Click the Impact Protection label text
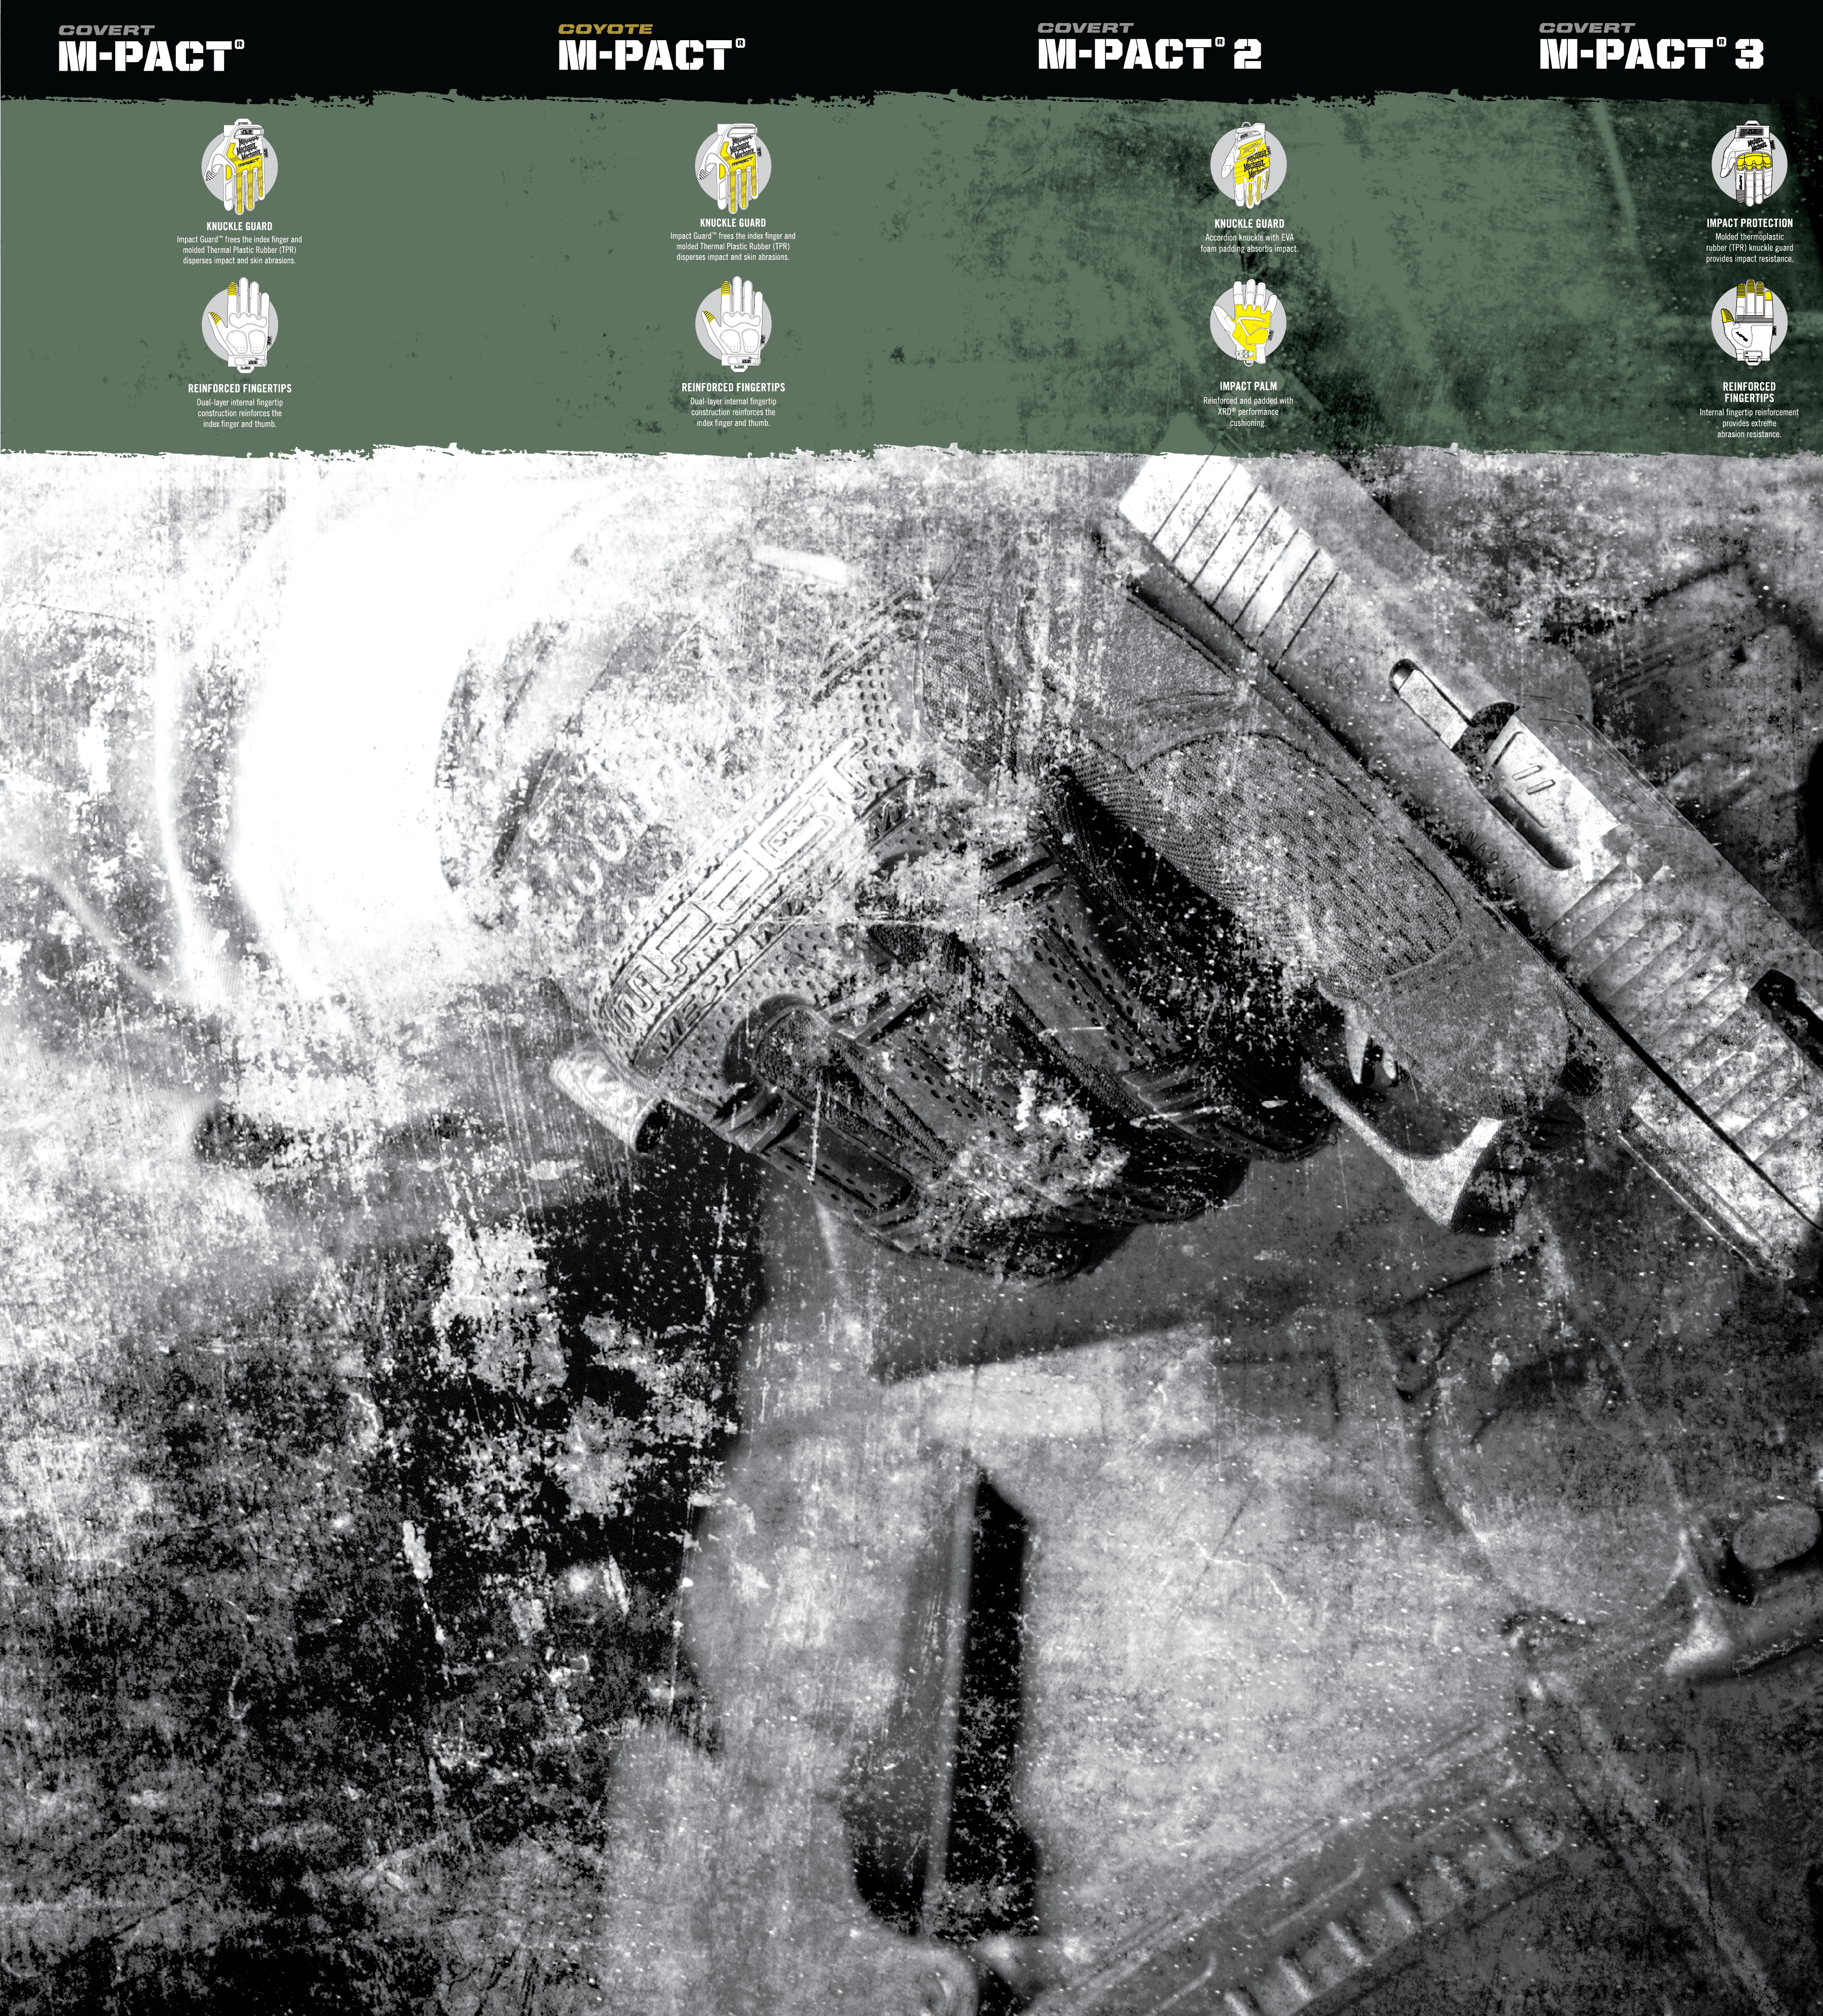1823x2016 pixels. click(1749, 223)
